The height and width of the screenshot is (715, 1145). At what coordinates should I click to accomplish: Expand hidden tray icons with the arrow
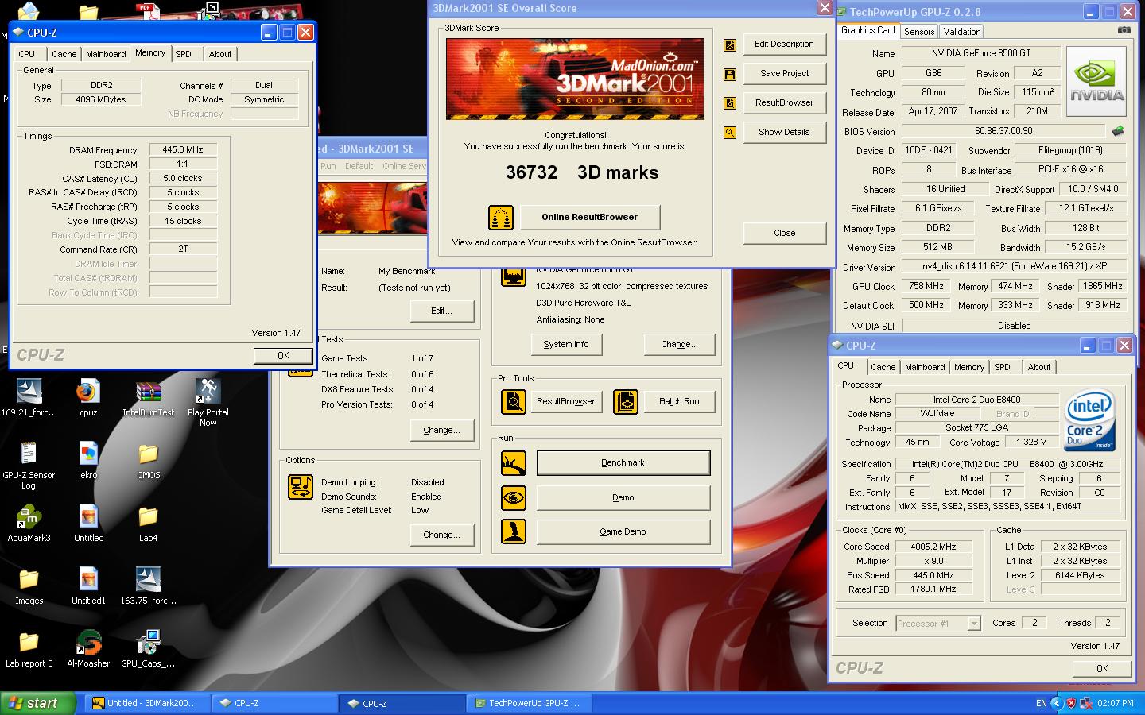click(1056, 703)
